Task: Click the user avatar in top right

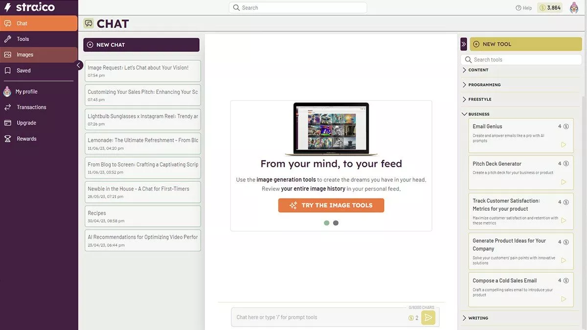Action: [x=574, y=8]
